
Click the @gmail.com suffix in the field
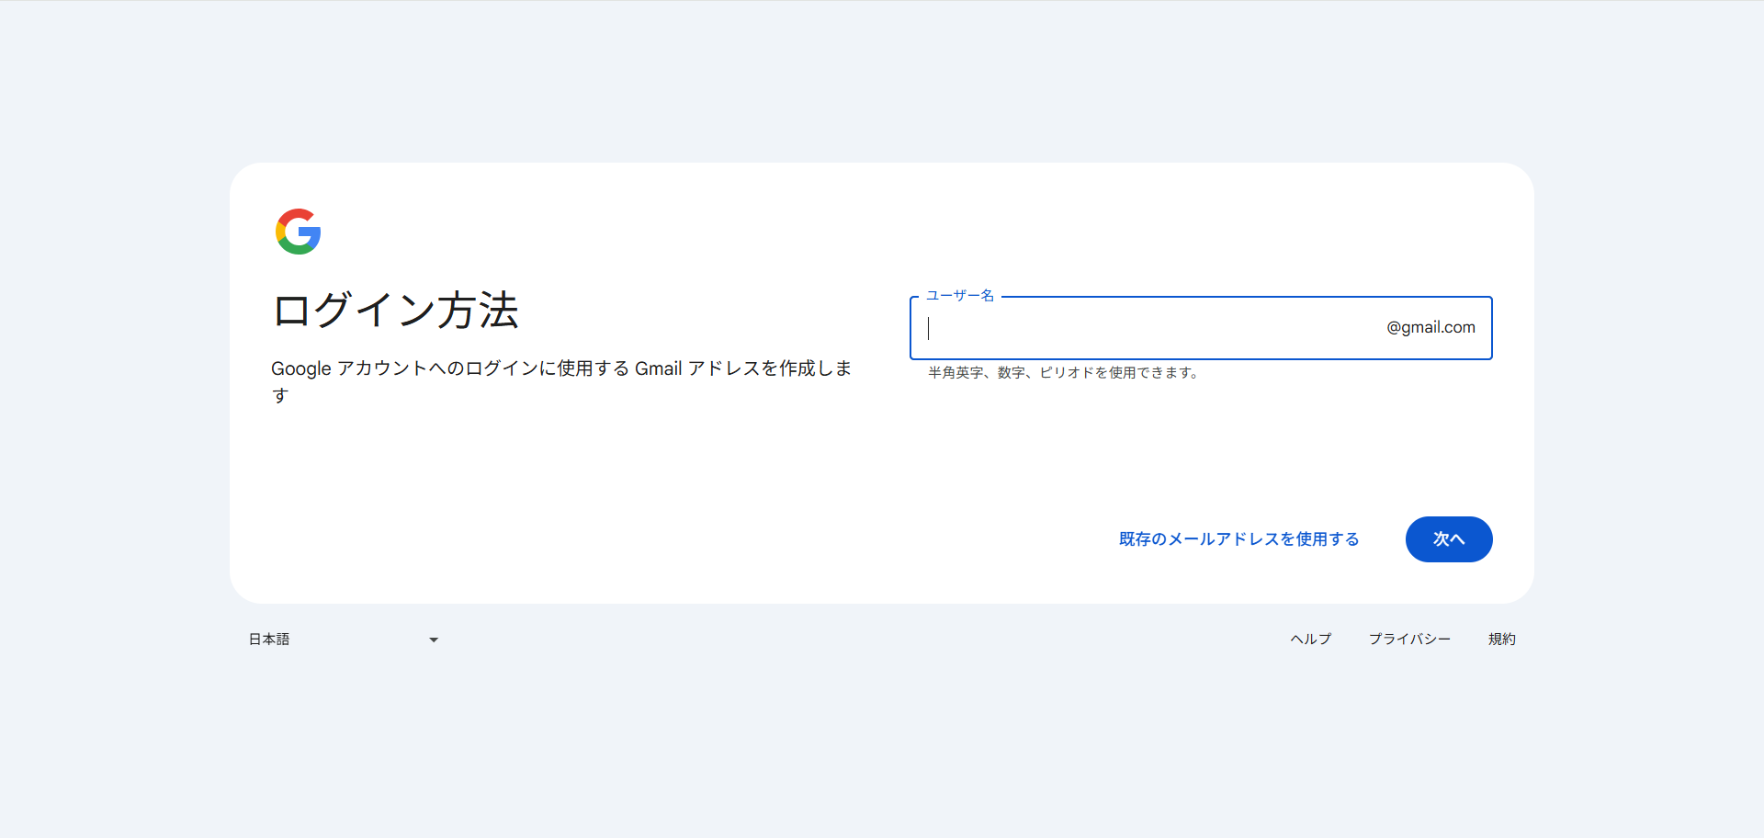pyautogui.click(x=1430, y=328)
